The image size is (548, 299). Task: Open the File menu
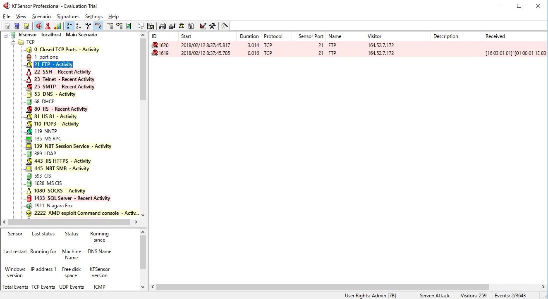click(x=7, y=17)
